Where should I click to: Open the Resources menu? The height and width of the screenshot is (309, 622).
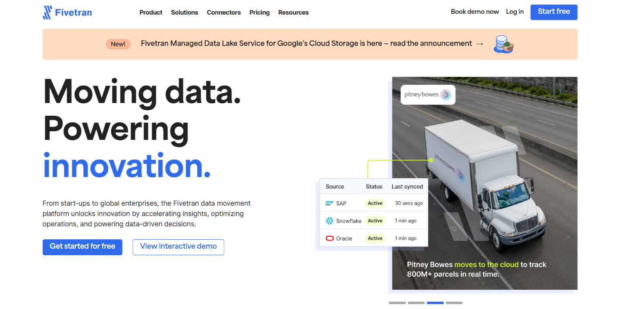pos(293,12)
